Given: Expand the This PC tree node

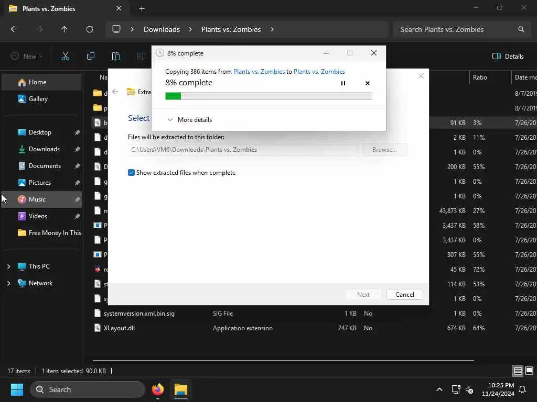Looking at the screenshot, I should [8, 266].
